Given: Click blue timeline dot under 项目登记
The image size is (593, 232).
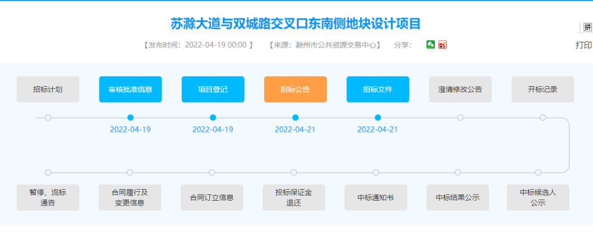Looking at the screenshot, I should 213,118.
